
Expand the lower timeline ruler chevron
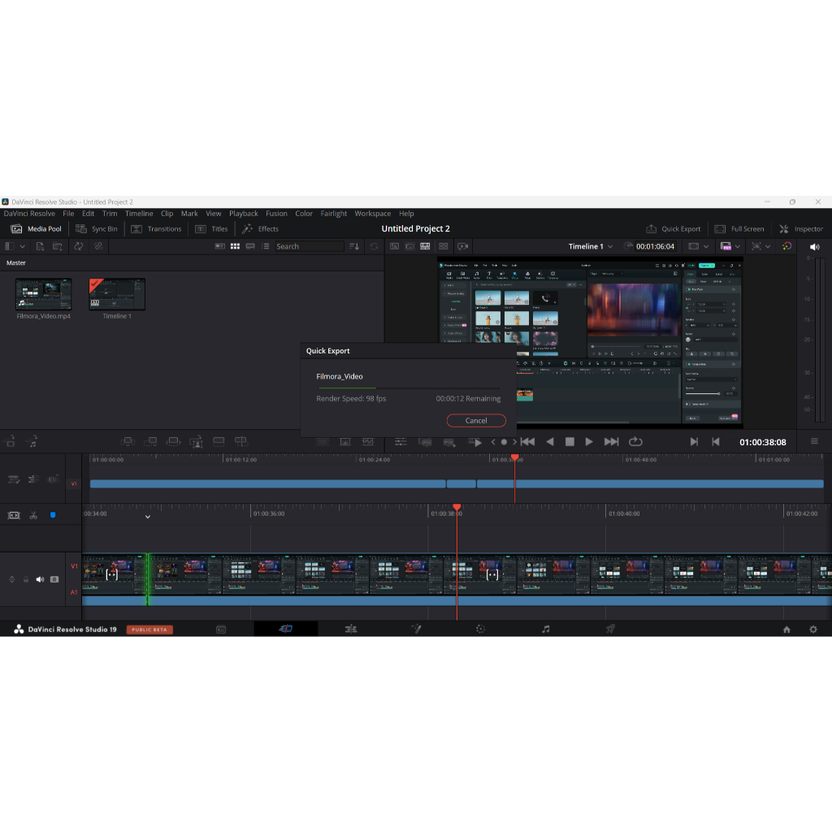click(x=148, y=517)
